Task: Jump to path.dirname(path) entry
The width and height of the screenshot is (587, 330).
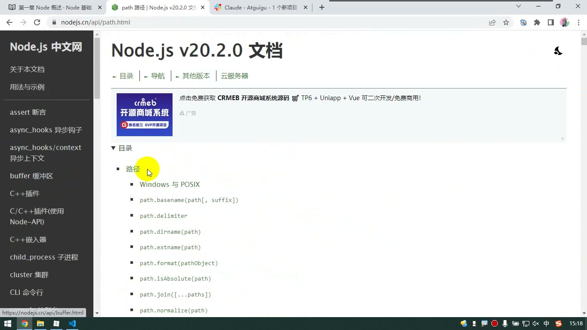Action: tap(170, 232)
